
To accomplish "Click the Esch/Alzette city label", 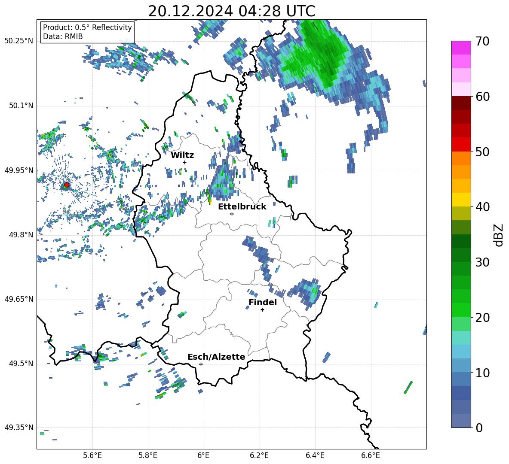I will tap(216, 357).
